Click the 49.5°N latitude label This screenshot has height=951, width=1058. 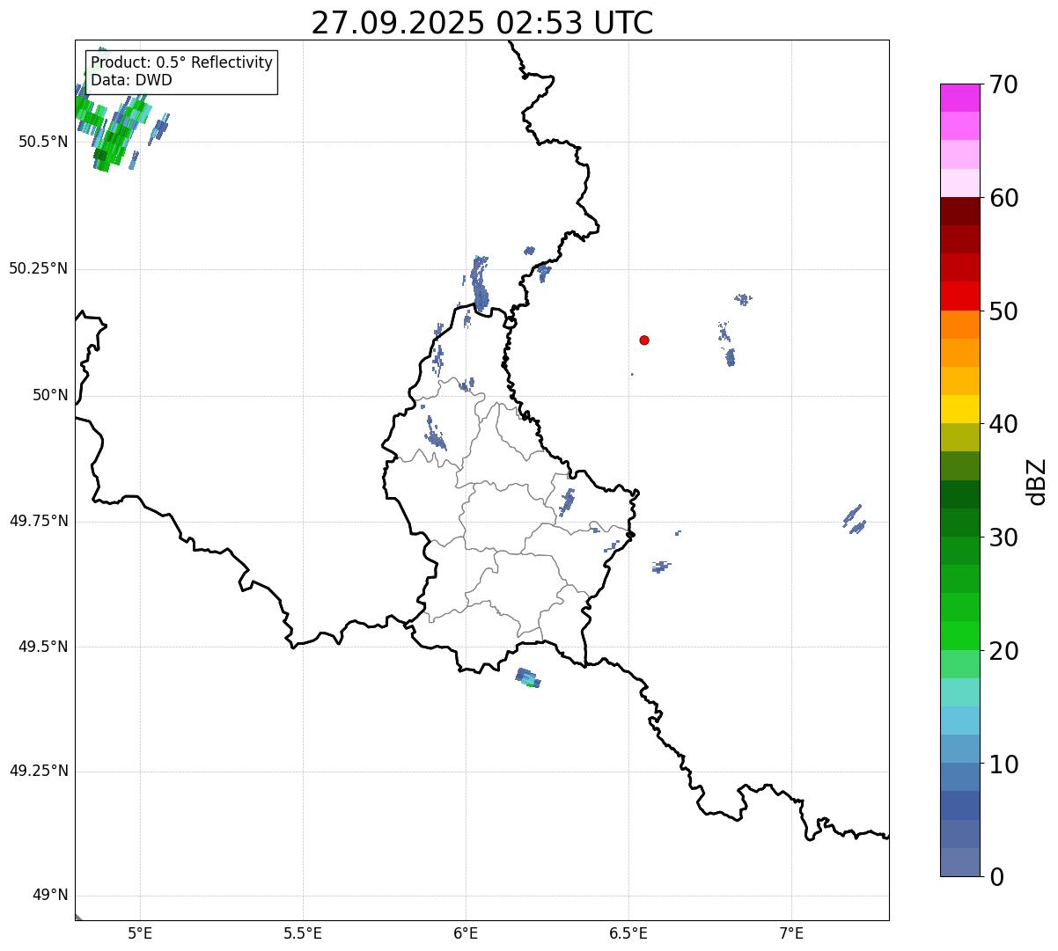click(x=43, y=647)
